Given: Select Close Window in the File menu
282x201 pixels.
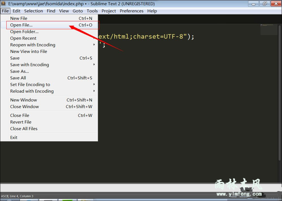Looking at the screenshot, I should [x=49, y=107].
